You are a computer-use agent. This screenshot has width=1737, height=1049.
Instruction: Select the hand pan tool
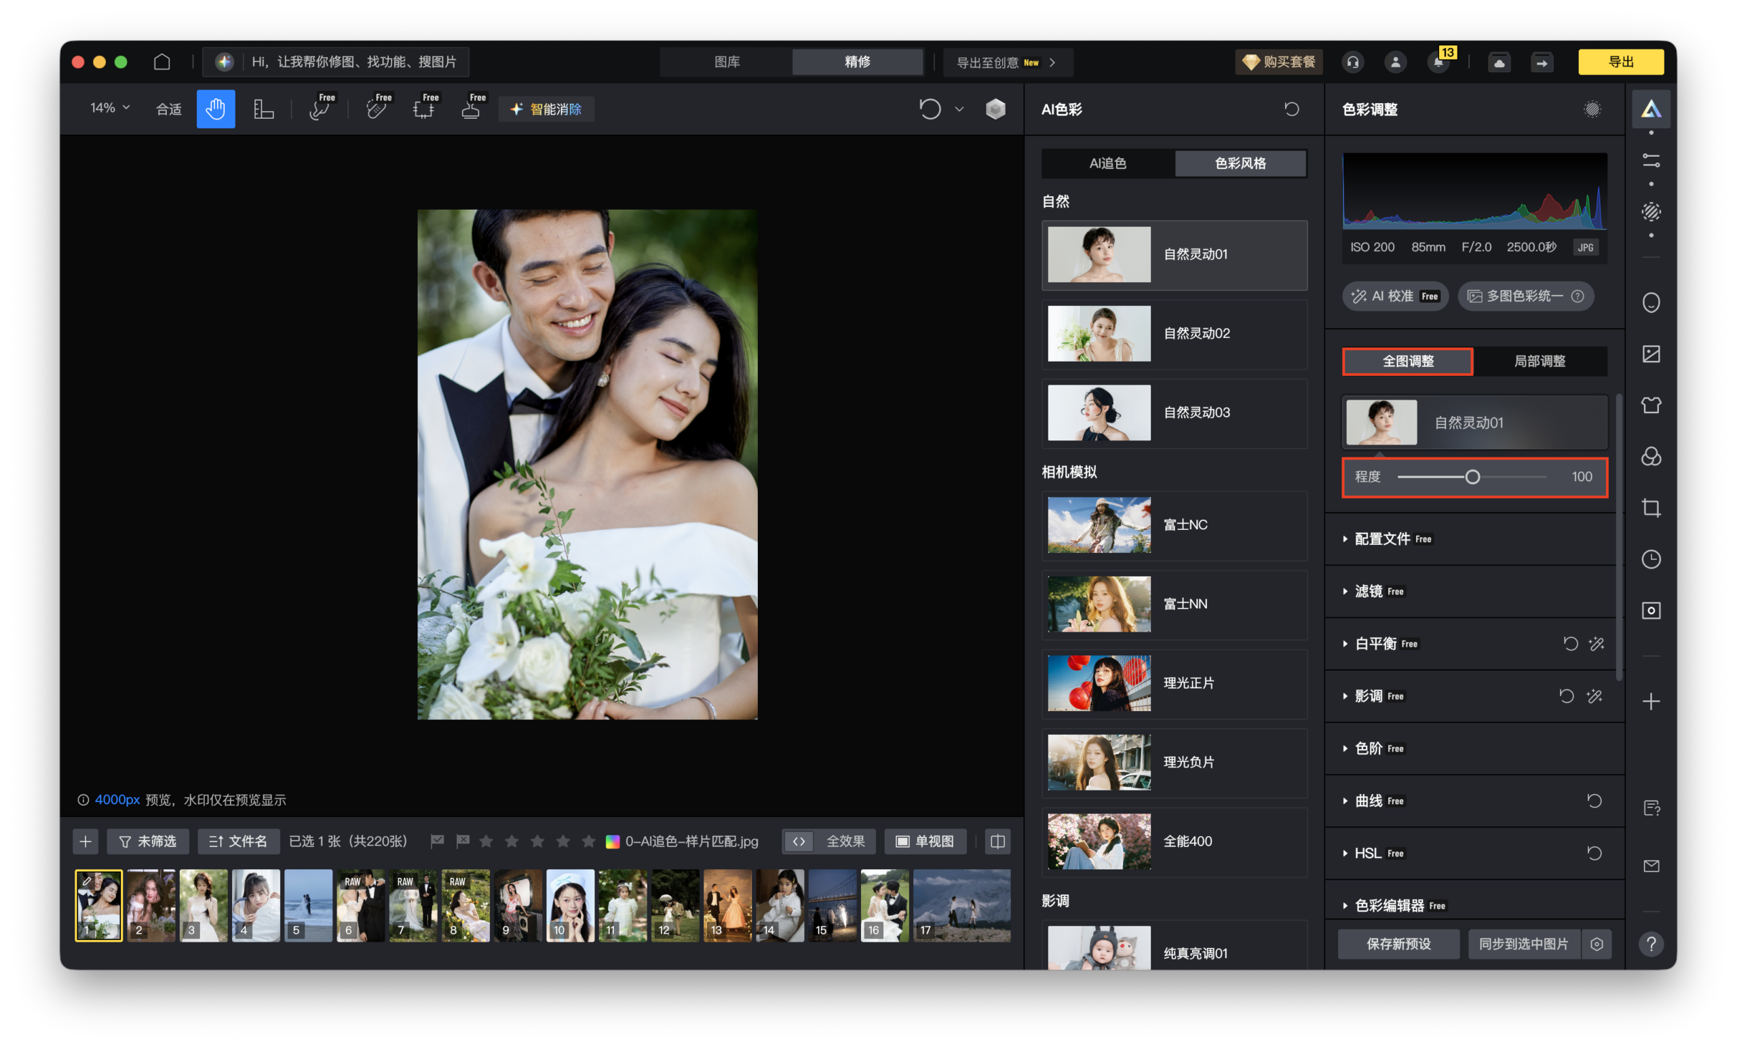click(216, 109)
